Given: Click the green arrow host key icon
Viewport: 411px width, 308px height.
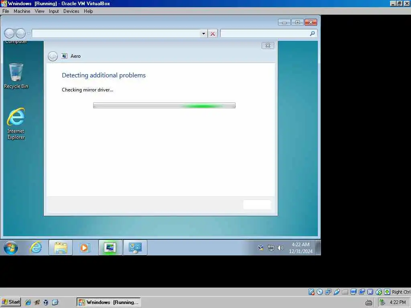Looking at the screenshot, I should 387,292.
